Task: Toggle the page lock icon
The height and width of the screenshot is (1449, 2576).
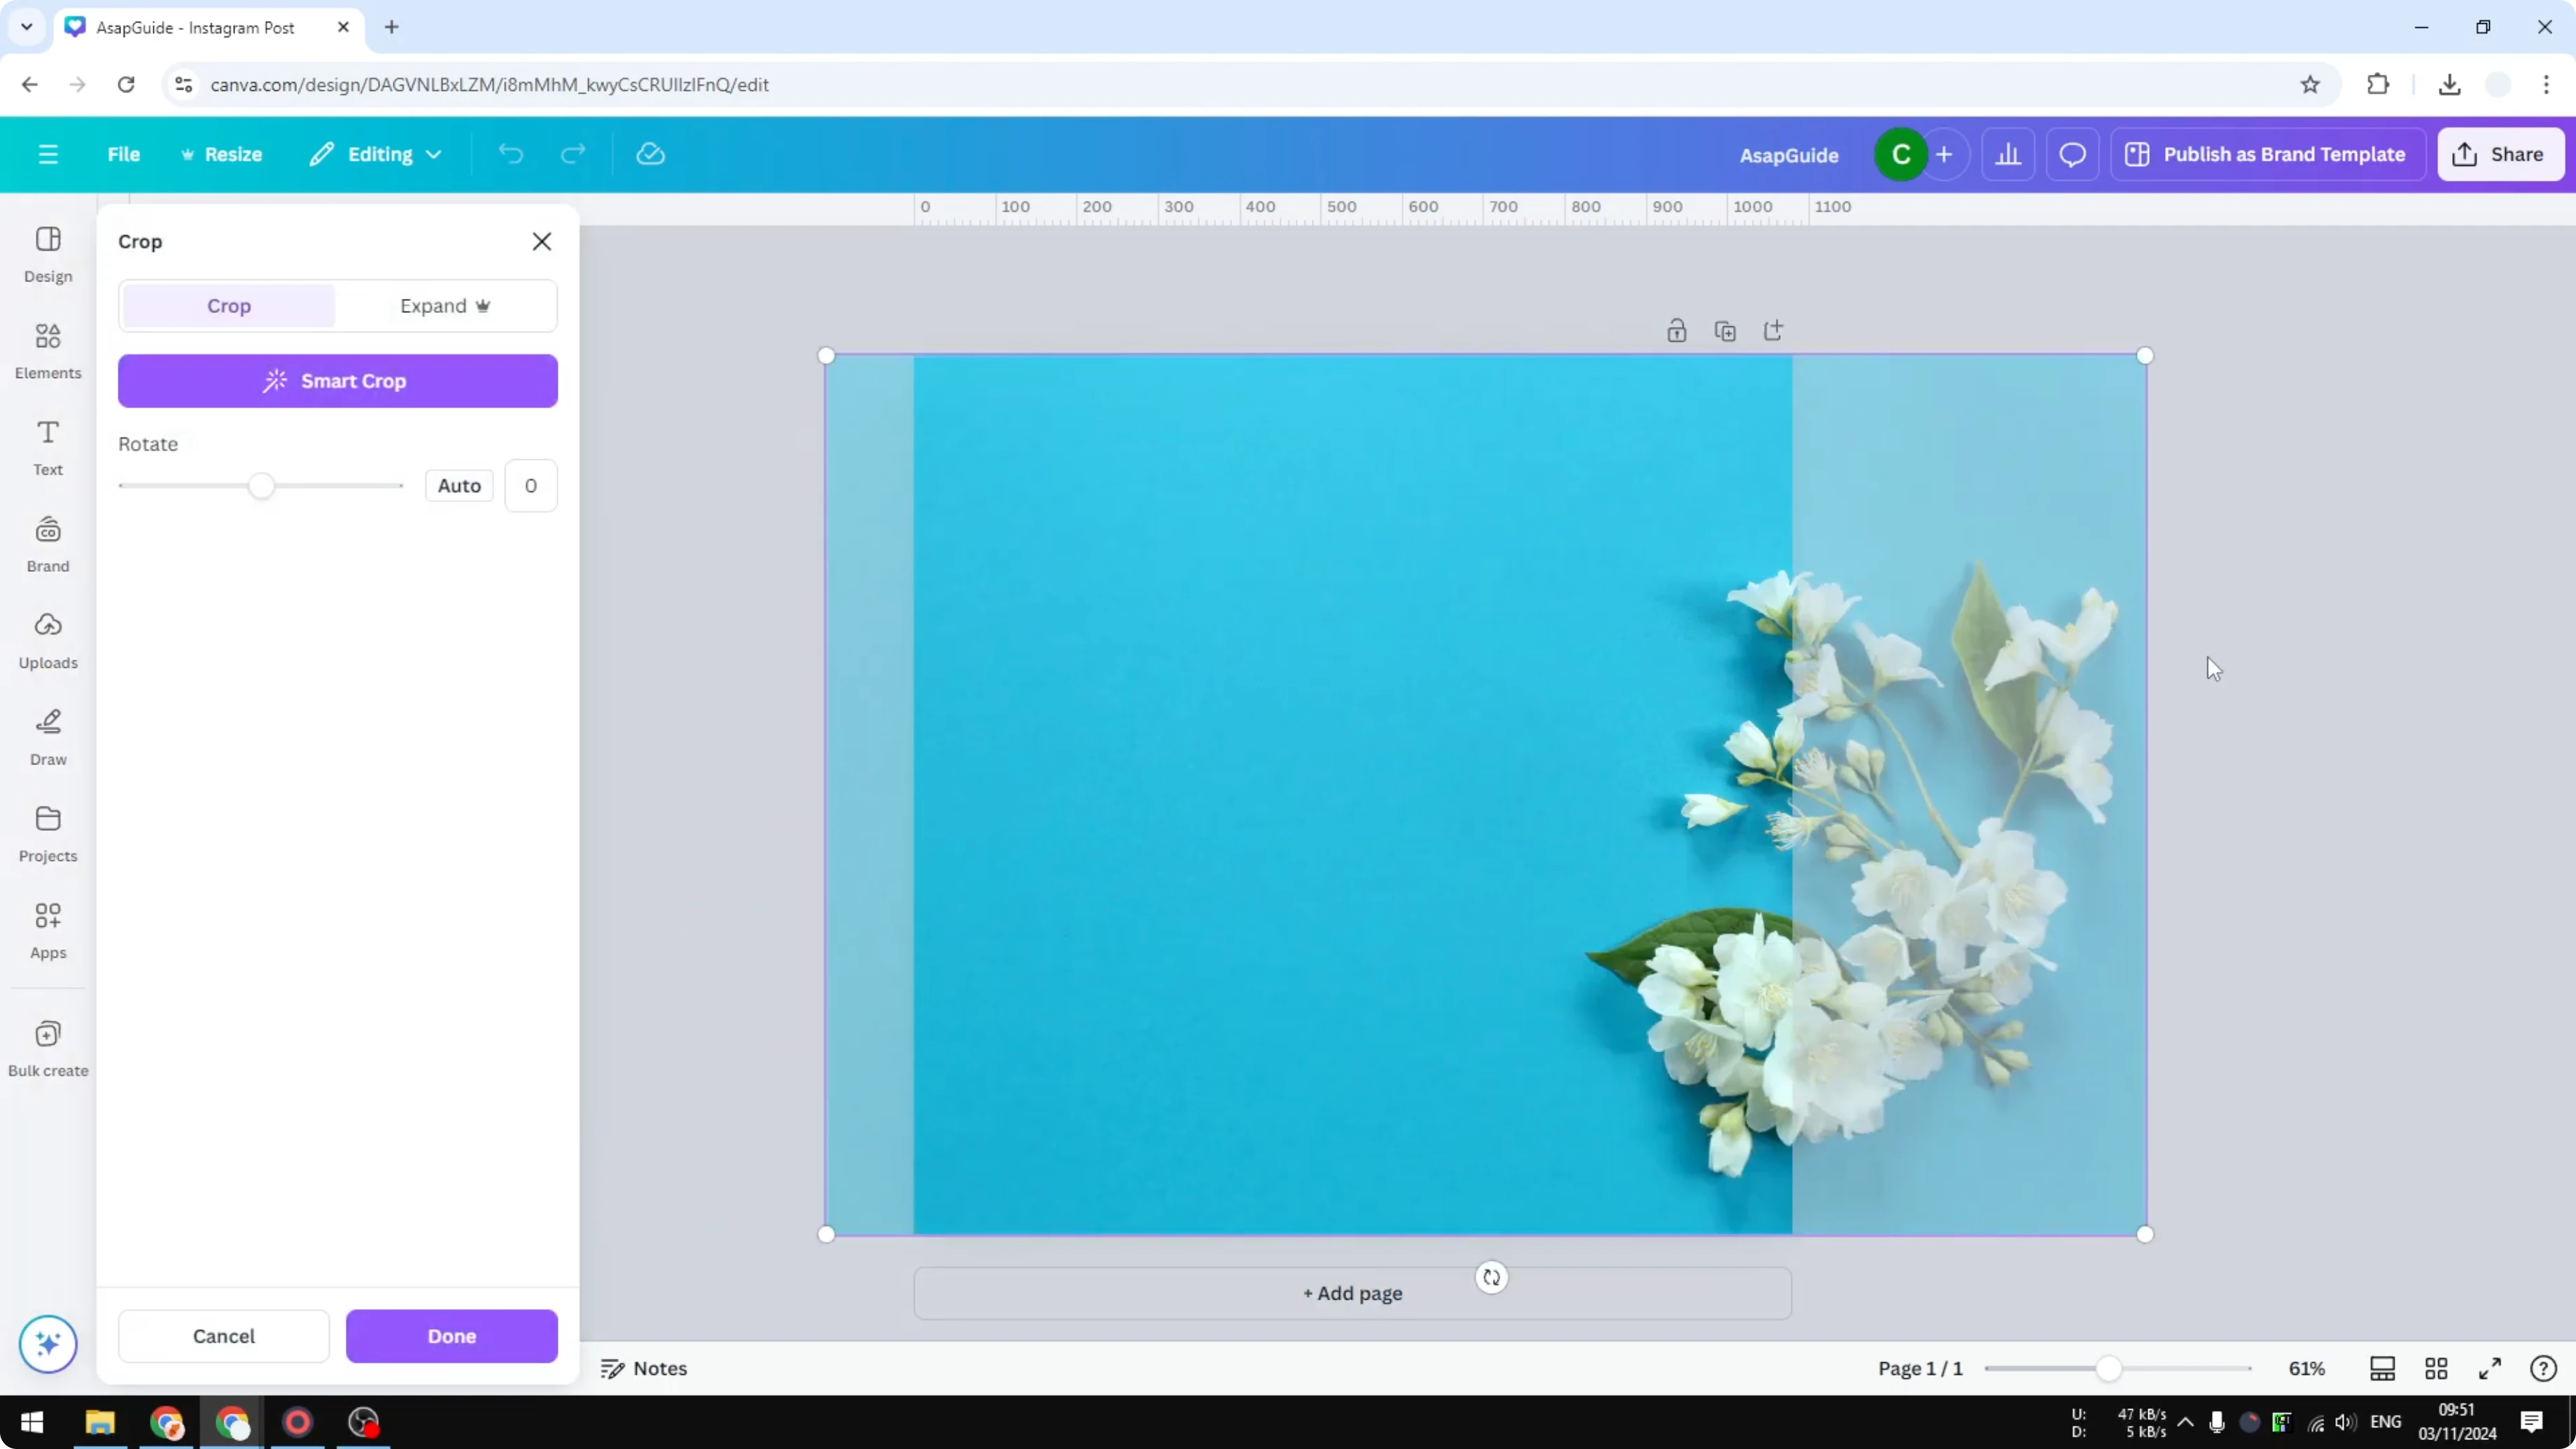Action: pos(1678,330)
